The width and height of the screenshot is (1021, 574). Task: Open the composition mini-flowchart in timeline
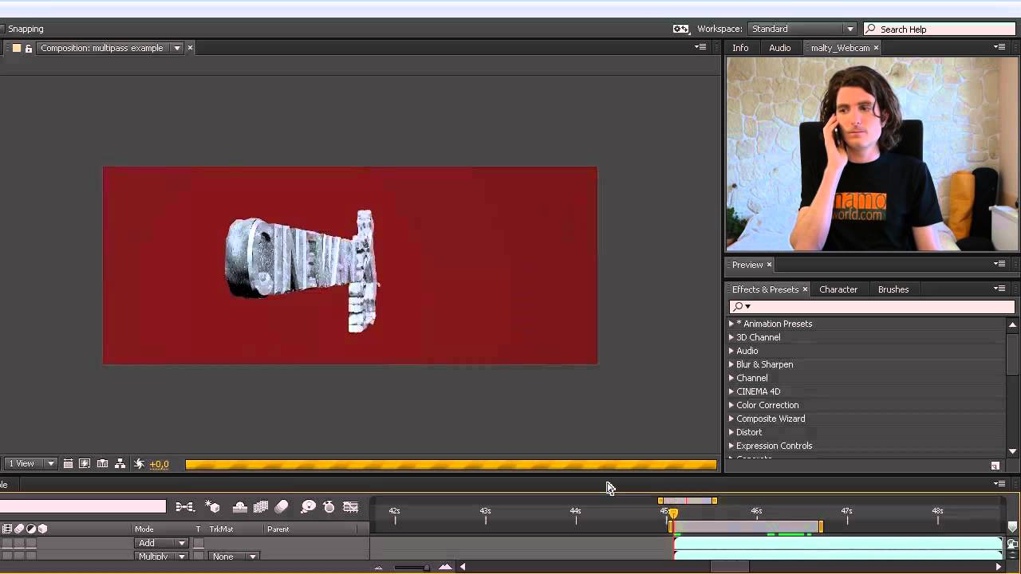pos(184,507)
